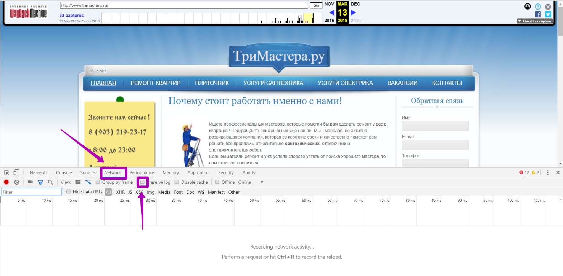
Task: Open the ПЛИТОЧНИК menu item
Action: (212, 83)
